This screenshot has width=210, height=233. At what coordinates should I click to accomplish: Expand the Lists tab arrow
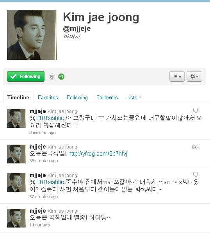point(140,97)
